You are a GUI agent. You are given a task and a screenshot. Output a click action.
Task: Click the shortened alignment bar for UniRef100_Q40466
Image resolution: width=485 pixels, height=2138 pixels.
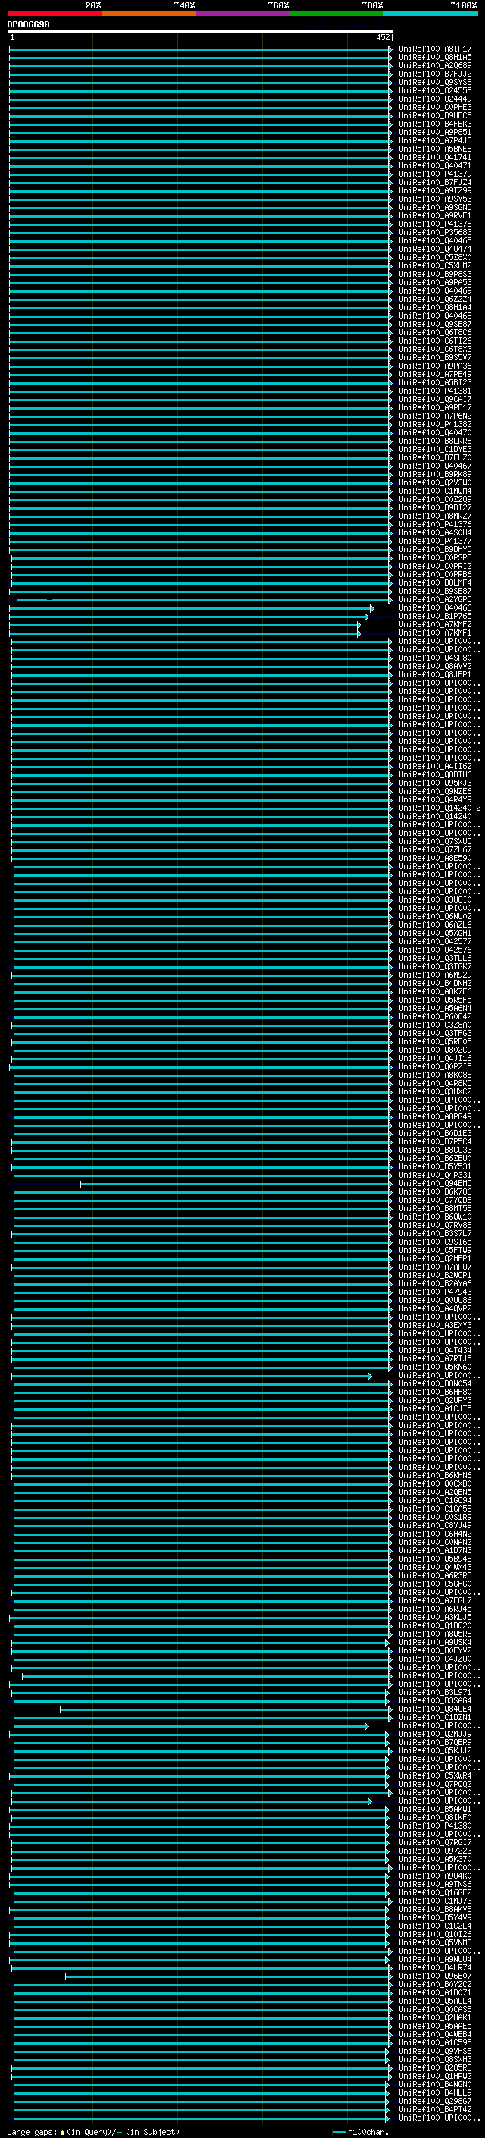(x=192, y=608)
